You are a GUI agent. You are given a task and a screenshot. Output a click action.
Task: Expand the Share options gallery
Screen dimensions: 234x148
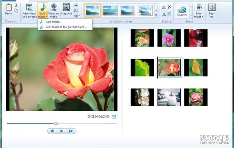pyautogui.click(x=191, y=16)
